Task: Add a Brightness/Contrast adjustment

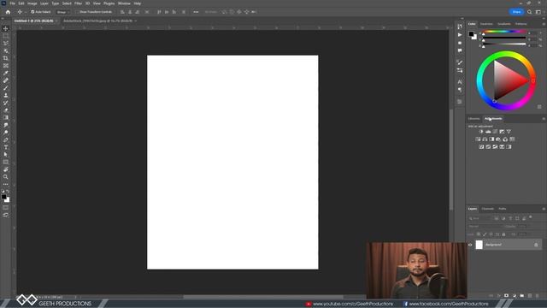Action: coord(481,132)
